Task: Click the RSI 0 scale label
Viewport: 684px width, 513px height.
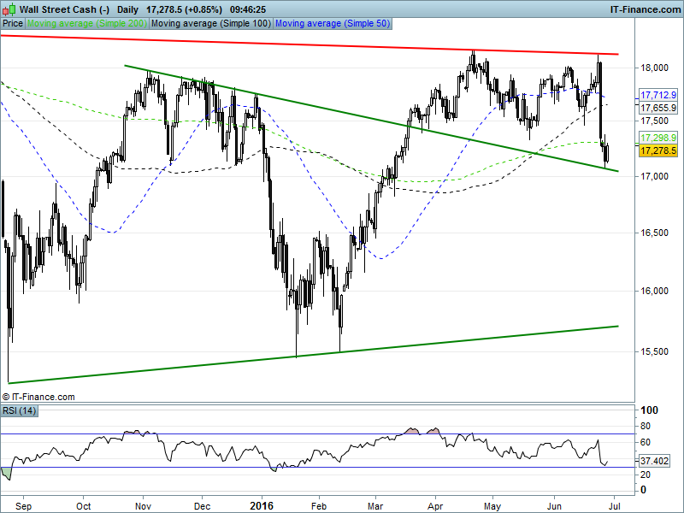Action: click(644, 490)
